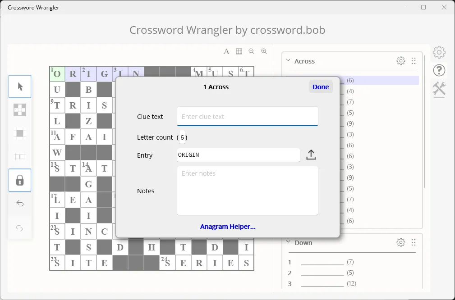Redo the grid change

coord(20,228)
